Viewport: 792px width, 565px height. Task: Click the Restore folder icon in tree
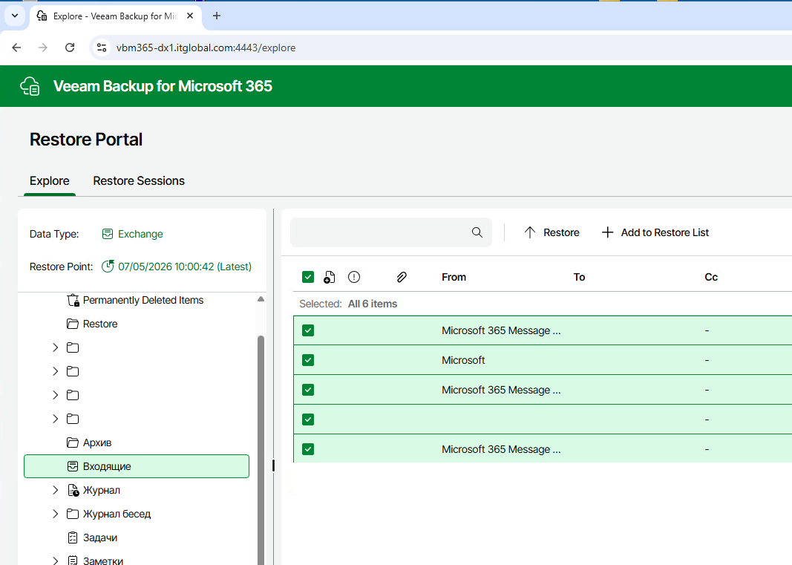point(73,324)
